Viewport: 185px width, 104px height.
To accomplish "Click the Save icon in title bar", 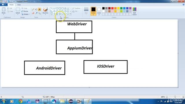I will point(5,1).
